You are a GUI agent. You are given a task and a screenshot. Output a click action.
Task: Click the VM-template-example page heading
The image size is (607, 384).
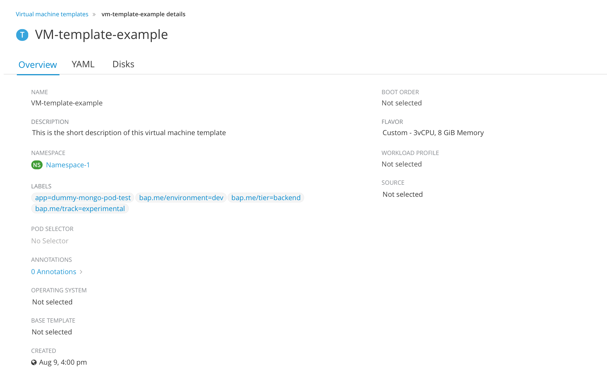(x=101, y=35)
